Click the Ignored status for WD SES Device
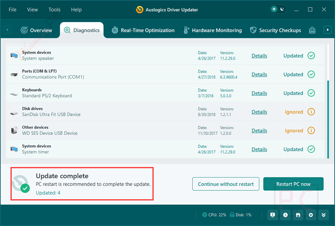Screen dimensions: 335x226 (x=294, y=131)
